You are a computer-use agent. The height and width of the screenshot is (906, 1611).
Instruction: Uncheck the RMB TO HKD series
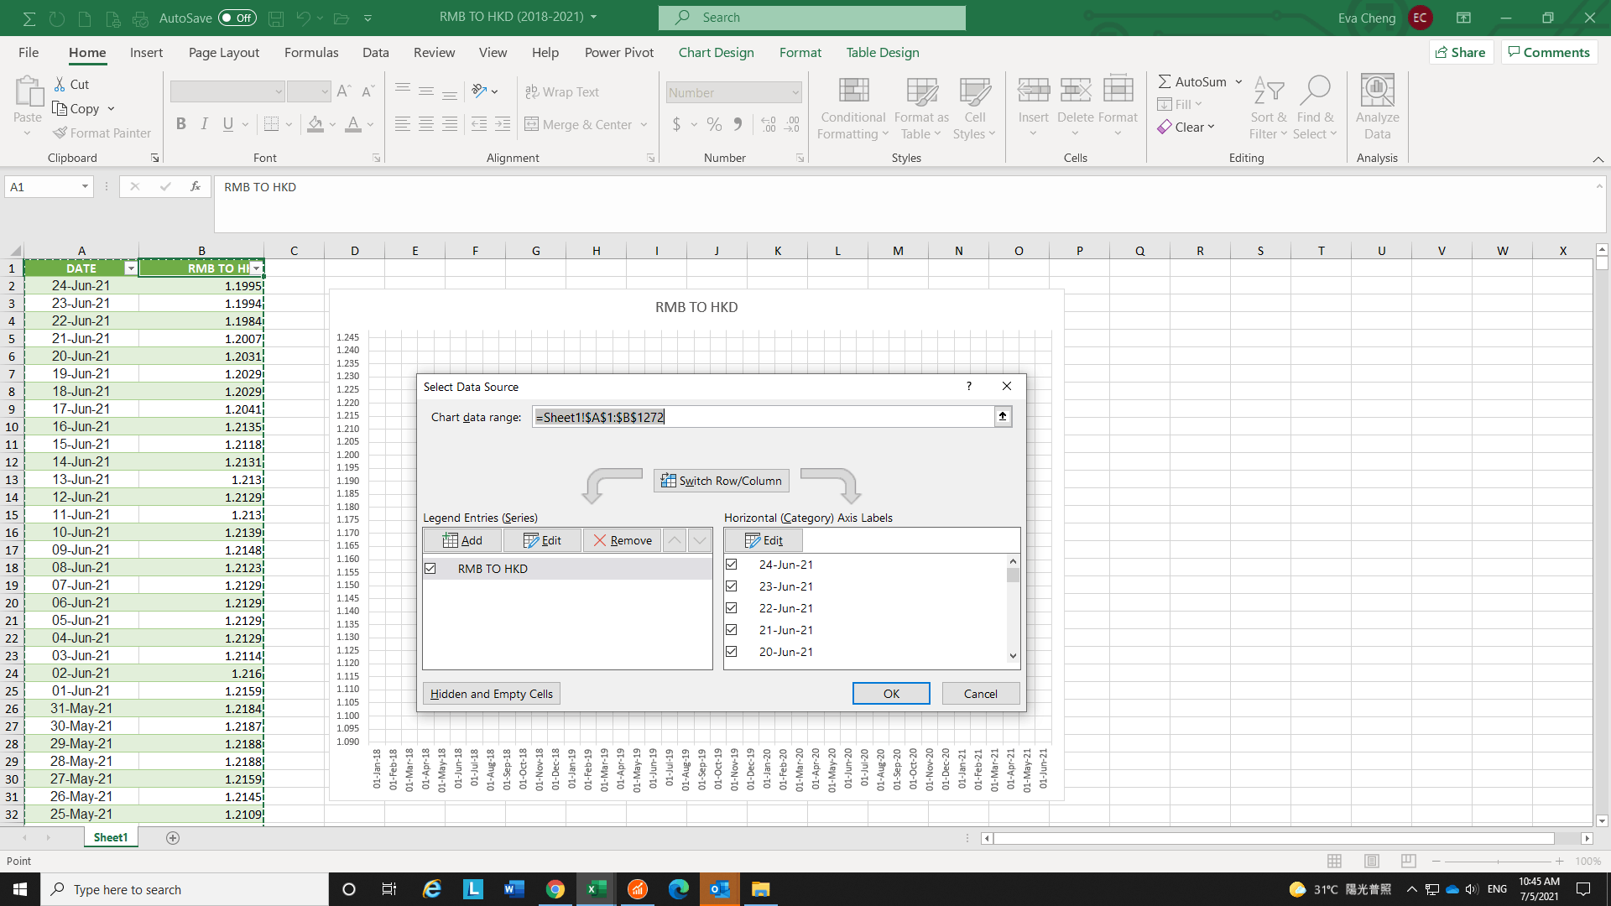coord(430,568)
